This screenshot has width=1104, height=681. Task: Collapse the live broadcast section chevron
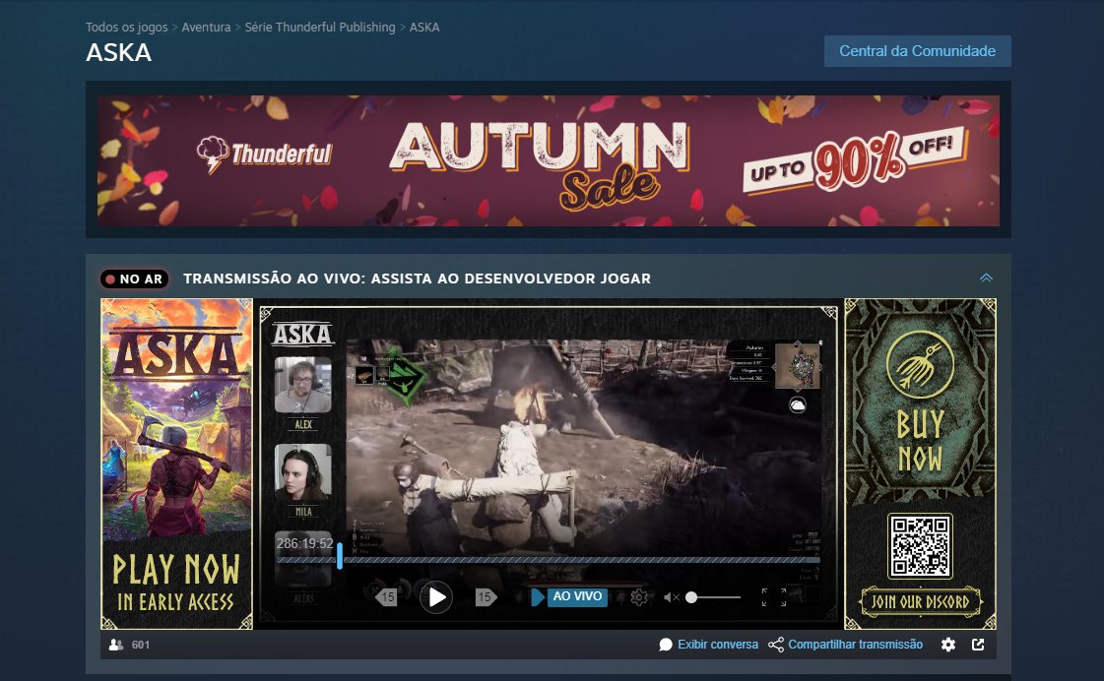tap(987, 278)
